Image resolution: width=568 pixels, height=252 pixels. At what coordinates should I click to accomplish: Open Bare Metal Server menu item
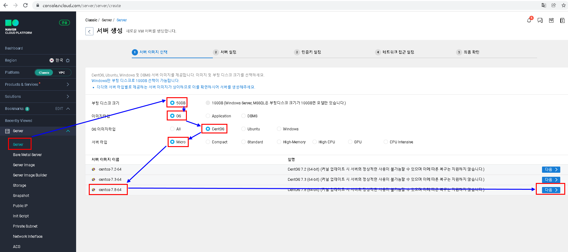click(27, 155)
